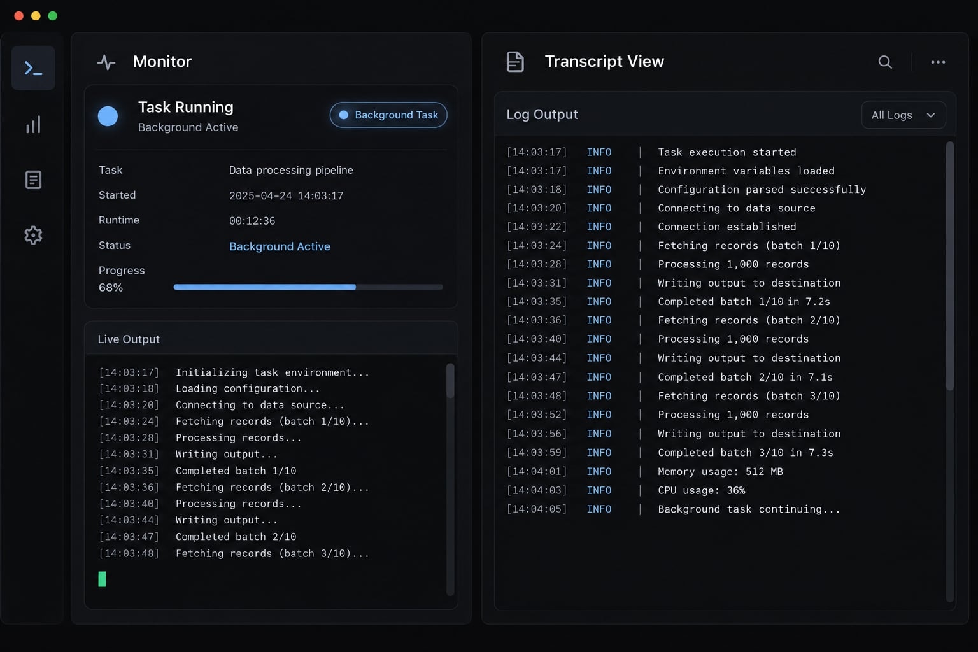Open the terminal view in the sidebar
978x652 pixels.
tap(33, 68)
